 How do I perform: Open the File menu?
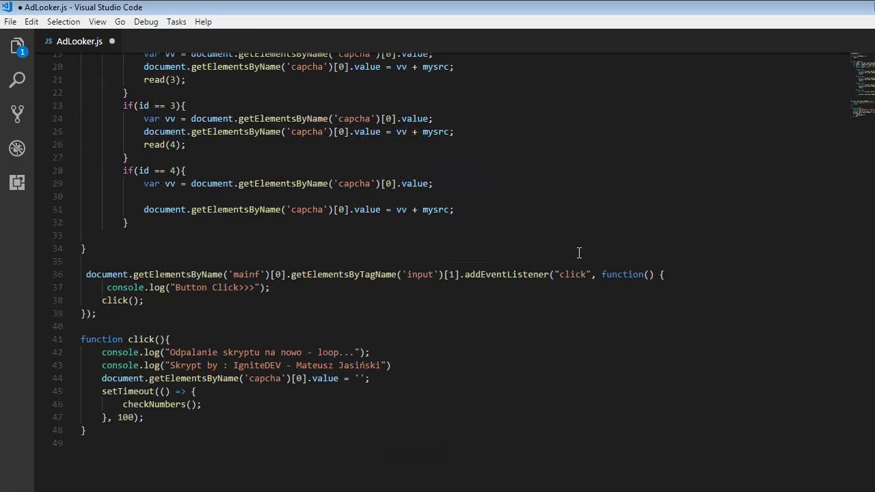[10, 22]
